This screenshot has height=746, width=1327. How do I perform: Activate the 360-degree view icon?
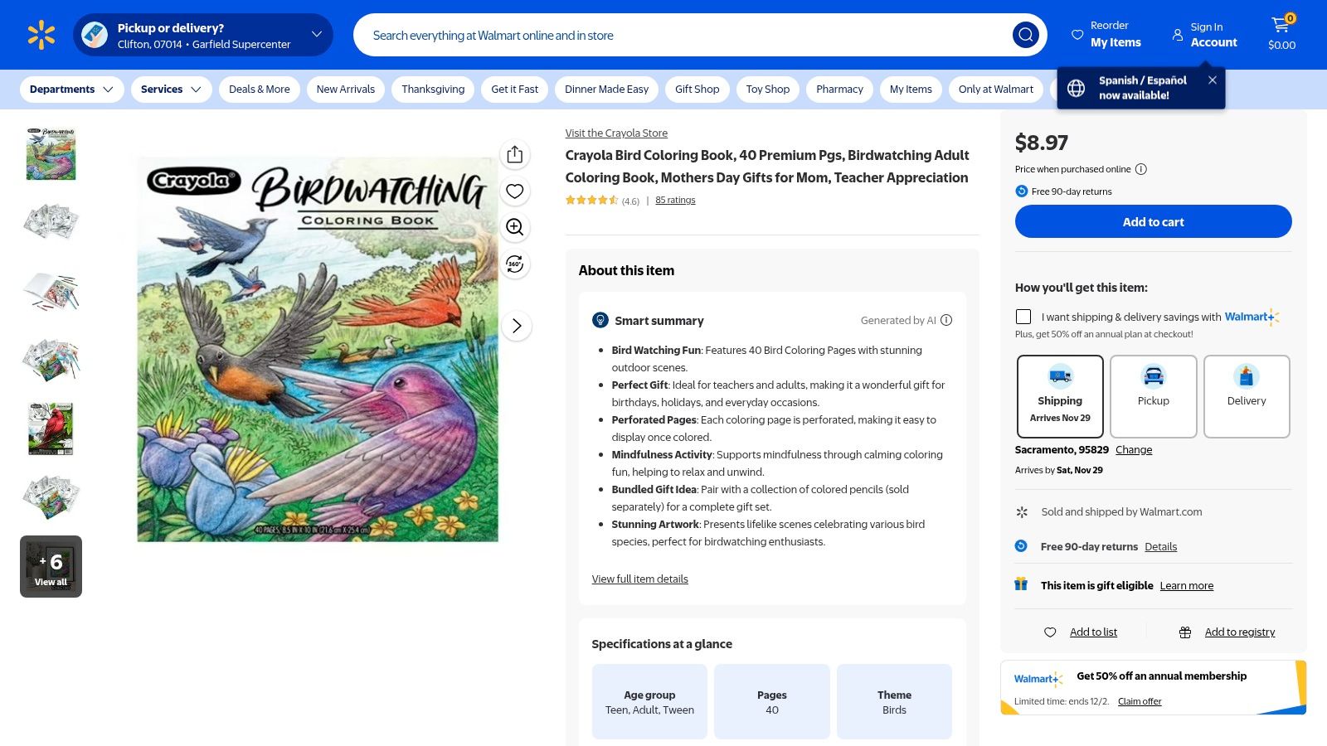pyautogui.click(x=514, y=264)
